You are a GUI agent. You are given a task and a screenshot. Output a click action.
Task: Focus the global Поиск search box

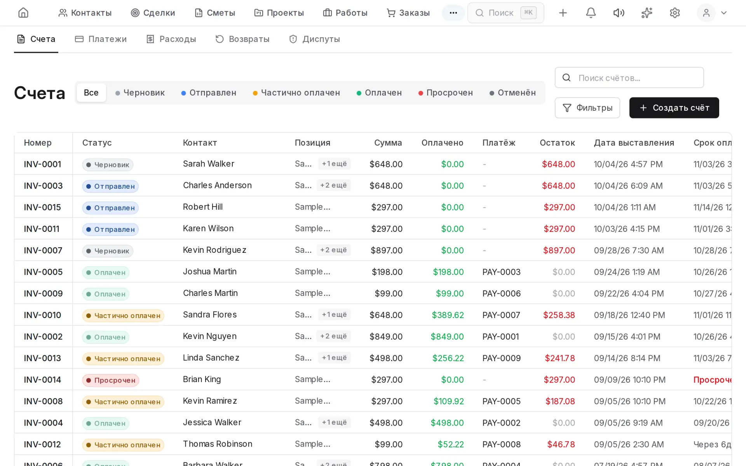click(505, 13)
